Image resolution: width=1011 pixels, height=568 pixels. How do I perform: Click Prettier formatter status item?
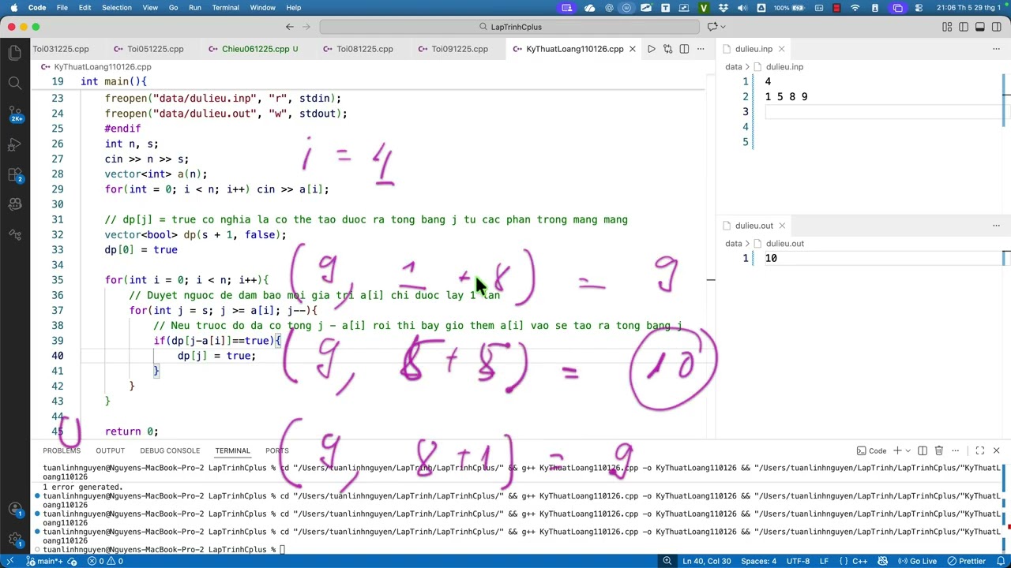click(966, 561)
